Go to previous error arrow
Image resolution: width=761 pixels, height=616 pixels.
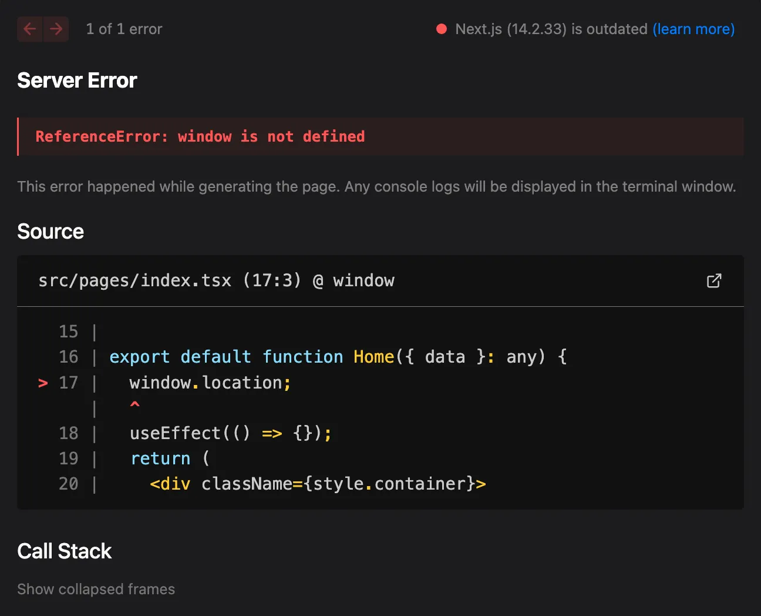30,29
